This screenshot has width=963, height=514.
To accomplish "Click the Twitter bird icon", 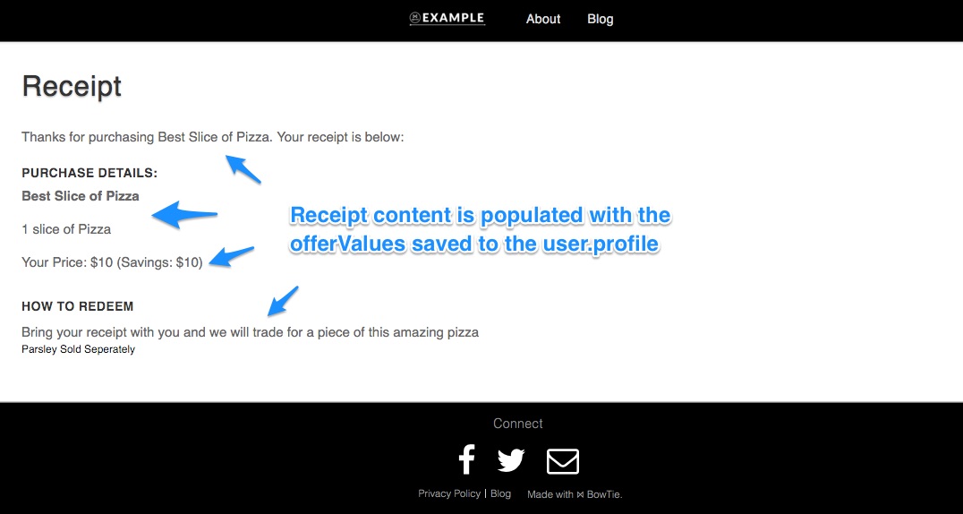I will point(511,460).
